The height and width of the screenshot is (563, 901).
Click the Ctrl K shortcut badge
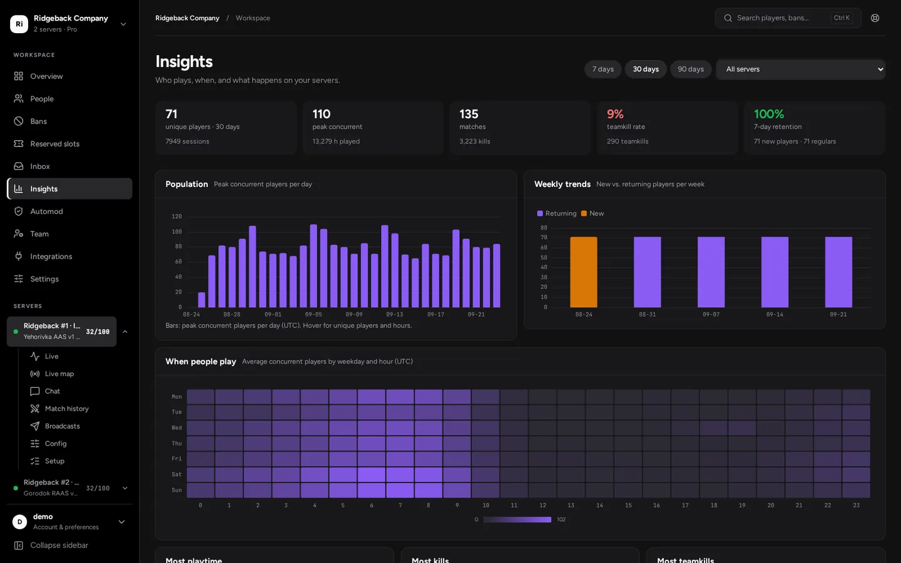click(842, 18)
